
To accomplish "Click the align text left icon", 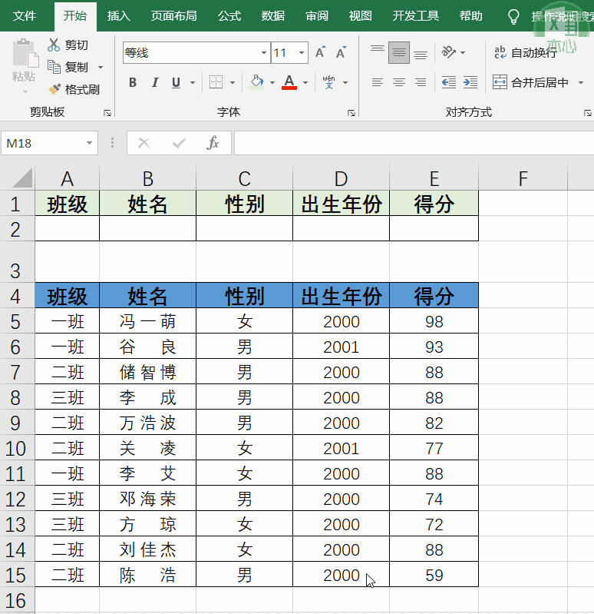I will point(378,82).
